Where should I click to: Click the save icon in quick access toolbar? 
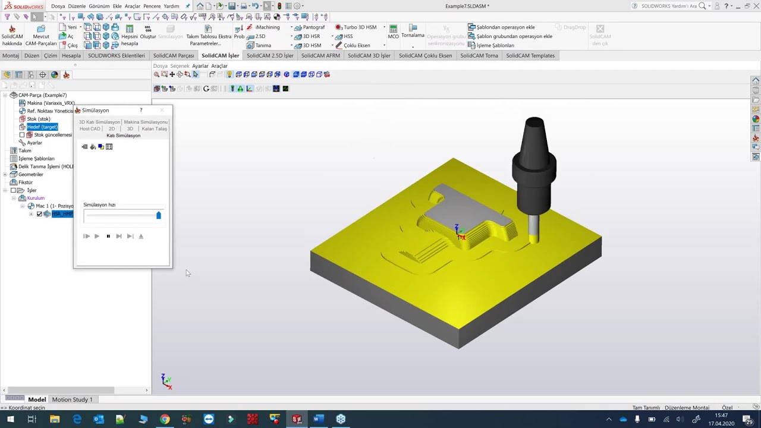point(232,6)
